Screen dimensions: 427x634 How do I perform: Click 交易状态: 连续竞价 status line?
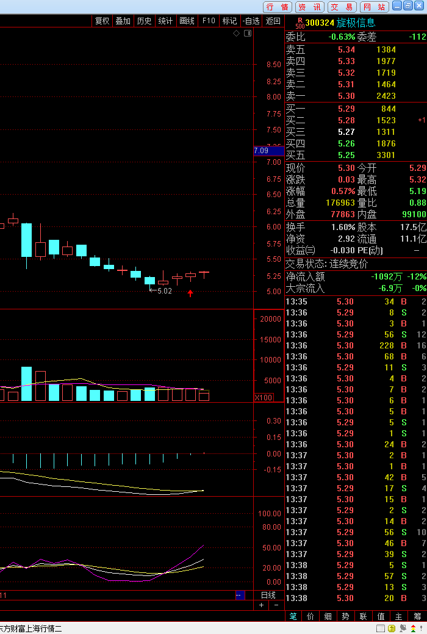[x=327, y=264]
